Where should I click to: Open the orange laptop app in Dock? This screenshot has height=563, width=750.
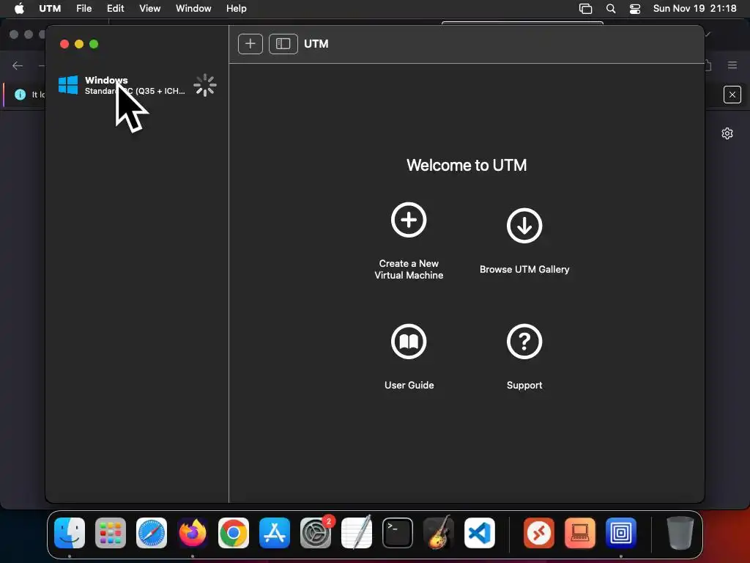[x=580, y=533]
